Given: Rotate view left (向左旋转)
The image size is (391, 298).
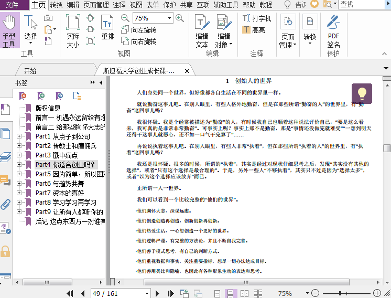Looking at the screenshot, I should pos(139,30).
